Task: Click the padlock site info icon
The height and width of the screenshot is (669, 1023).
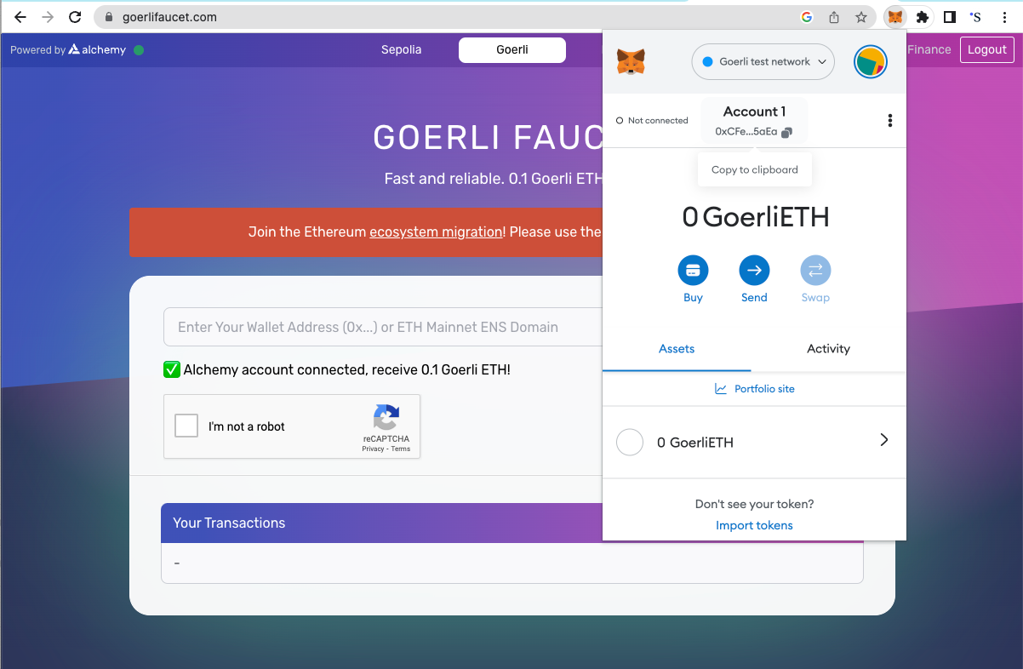Action: click(x=108, y=17)
